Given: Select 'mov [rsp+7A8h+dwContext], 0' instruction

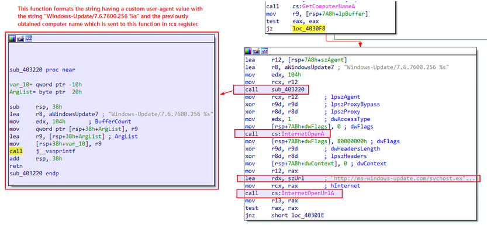Looking at the screenshot, I should (x=316, y=164).
